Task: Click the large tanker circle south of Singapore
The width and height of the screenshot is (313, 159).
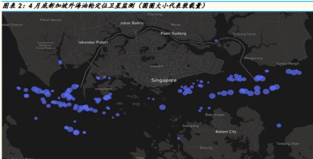Action: point(163,107)
